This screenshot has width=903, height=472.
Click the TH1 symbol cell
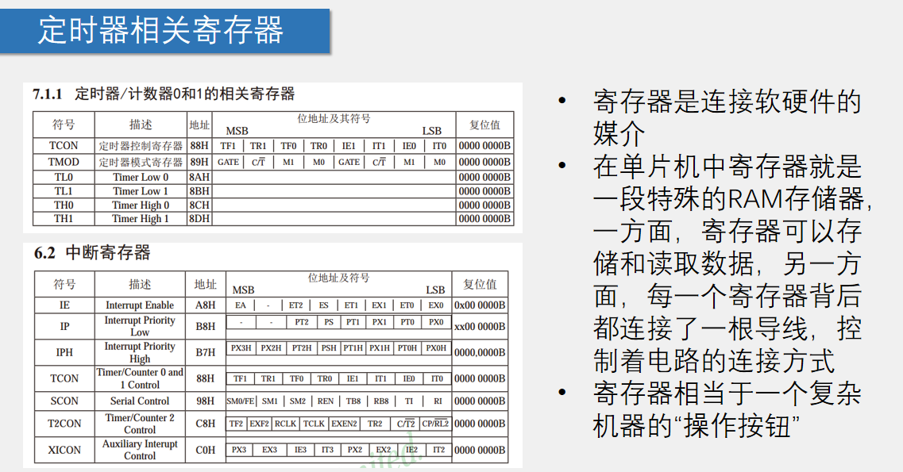(64, 218)
